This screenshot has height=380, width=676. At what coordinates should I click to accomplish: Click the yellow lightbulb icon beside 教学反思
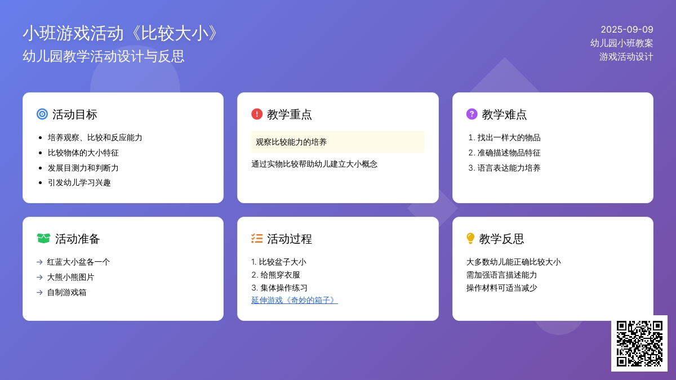pos(470,239)
